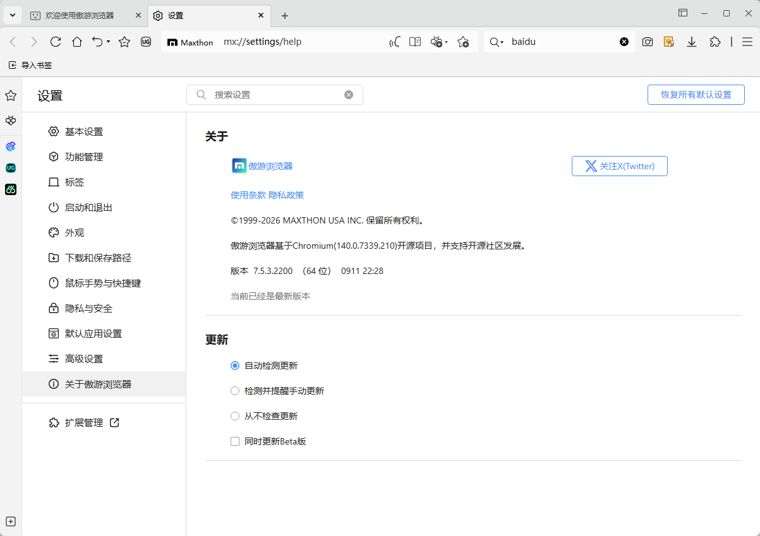Viewport: 760px width, 536px height.
Task: Enable 同时更新Beta版 checkbox
Action: tap(235, 441)
